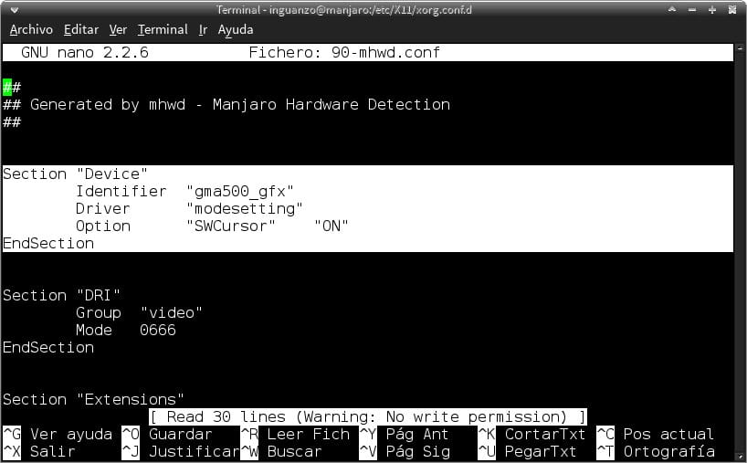Viewport: 747px width, 463px height.
Task: Open the Archivo menu
Action: tap(31, 29)
